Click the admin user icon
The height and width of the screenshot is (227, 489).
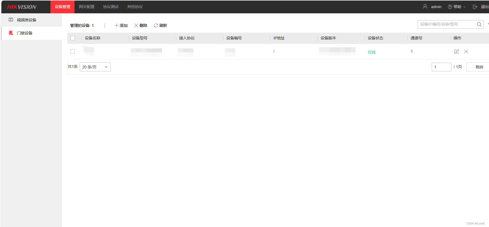pyautogui.click(x=425, y=7)
